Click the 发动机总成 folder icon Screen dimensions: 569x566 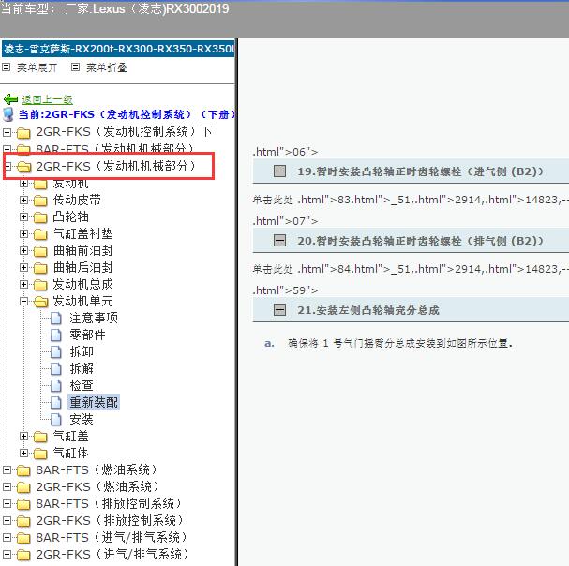click(x=40, y=285)
